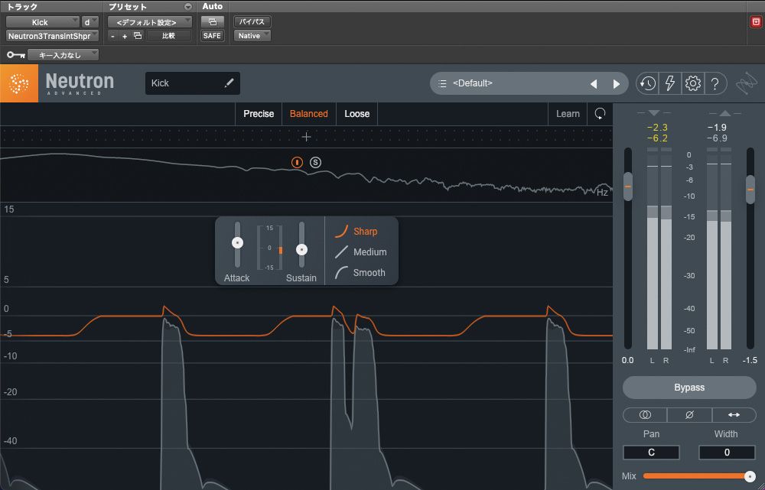Go to previous preset arrow

coord(594,84)
